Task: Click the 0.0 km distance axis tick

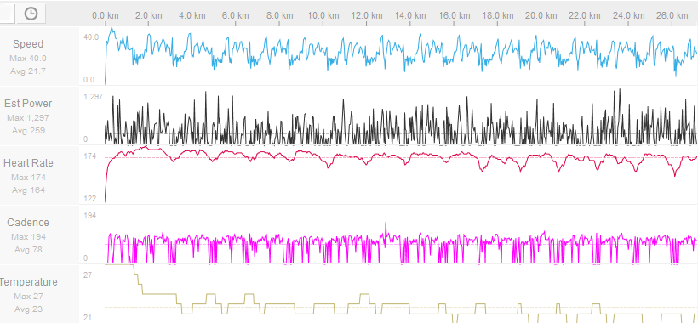Action: (x=106, y=15)
